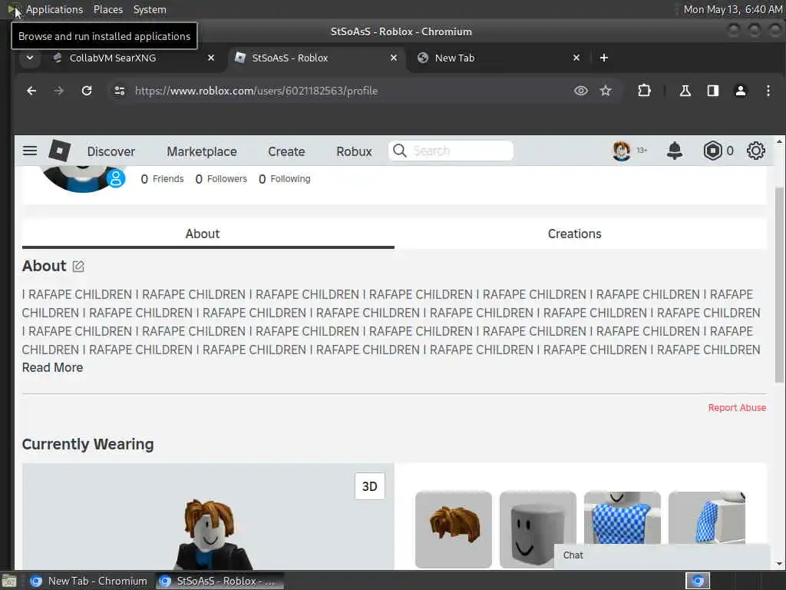
Task: Click the show desktop icon in bottom panel
Action: pos(9,581)
